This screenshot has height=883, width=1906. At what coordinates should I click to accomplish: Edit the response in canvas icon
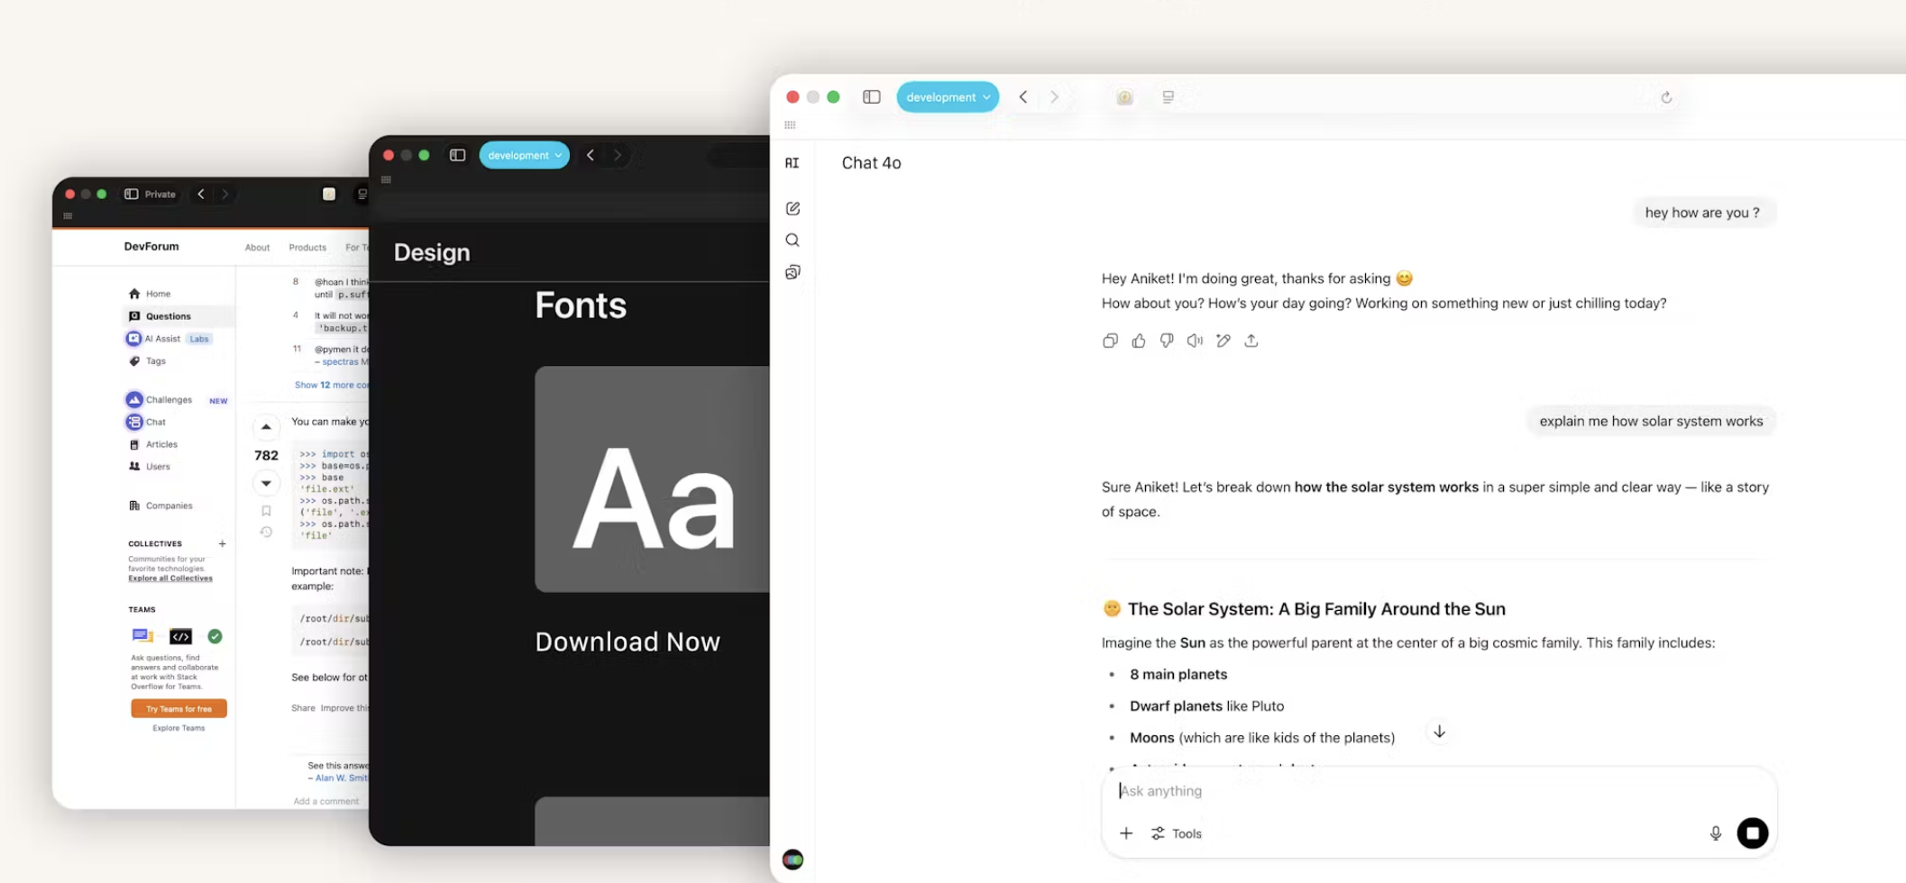(x=1223, y=341)
